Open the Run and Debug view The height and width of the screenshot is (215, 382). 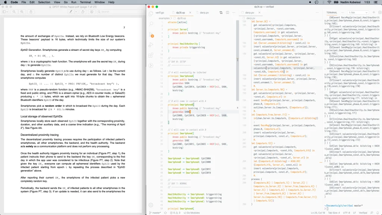(x=151, y=45)
